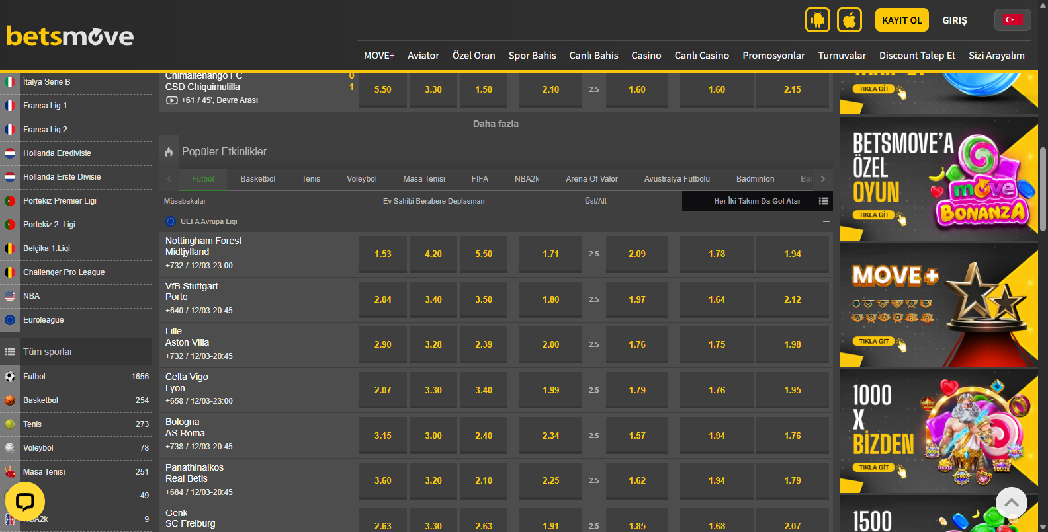Viewport: 1048px width, 532px height.
Task: Download the Android app via robot icon
Action: click(818, 20)
